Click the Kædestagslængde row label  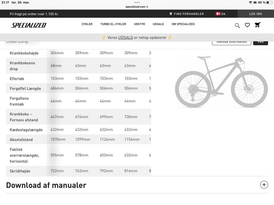(26, 130)
